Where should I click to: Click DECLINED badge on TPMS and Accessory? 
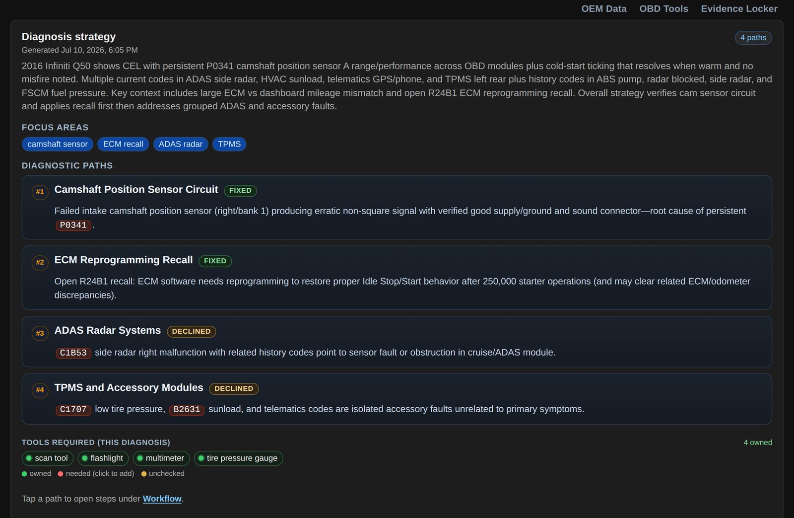pyautogui.click(x=234, y=388)
